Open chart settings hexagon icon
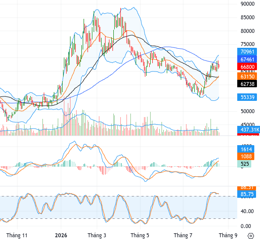 pyautogui.click(x=251, y=235)
